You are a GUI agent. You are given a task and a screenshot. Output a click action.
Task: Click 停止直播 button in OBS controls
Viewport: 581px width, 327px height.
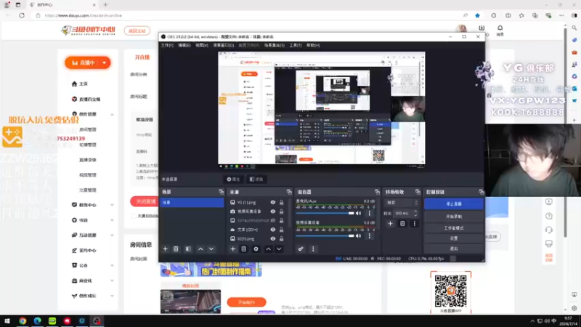coord(454,204)
